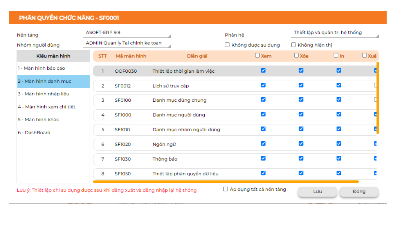Toggle the Xóa header select-all checkbox
This screenshot has height=236, width=393.
click(x=296, y=55)
